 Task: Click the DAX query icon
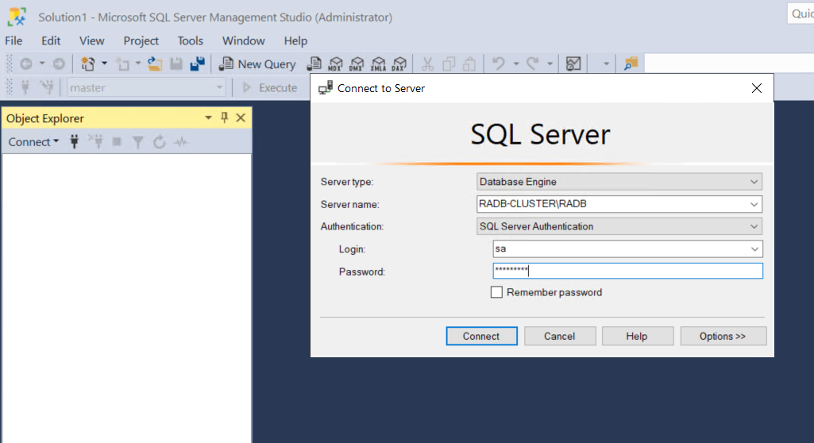(x=399, y=64)
